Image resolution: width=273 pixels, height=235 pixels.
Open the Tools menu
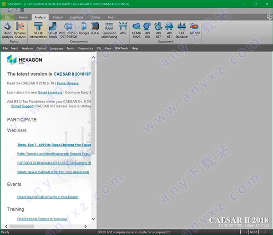(70, 48)
